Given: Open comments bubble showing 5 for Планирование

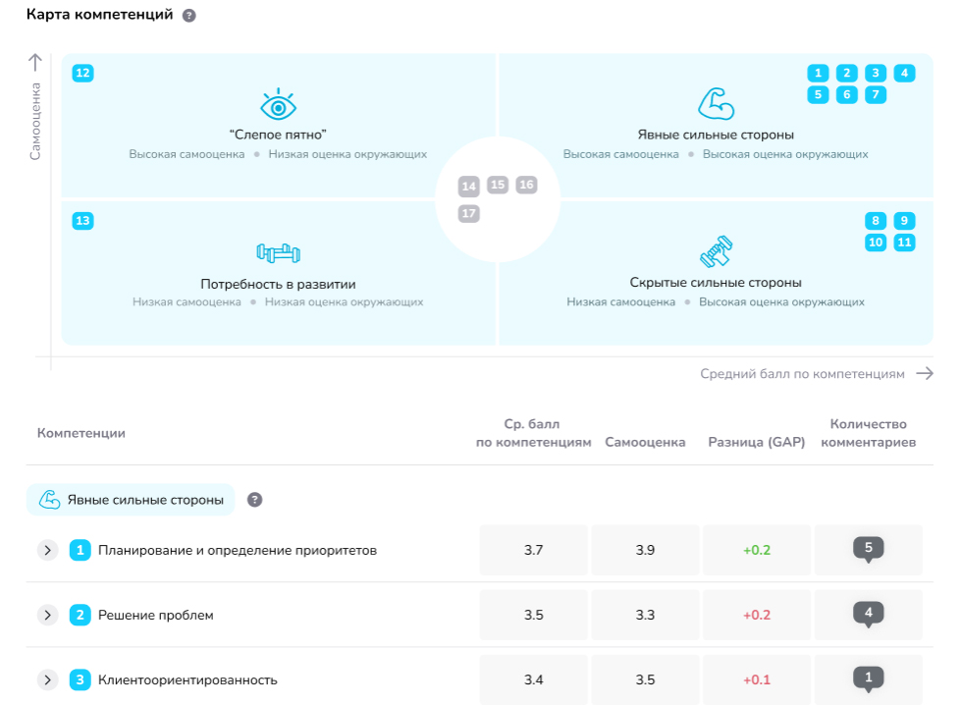Looking at the screenshot, I should [868, 549].
